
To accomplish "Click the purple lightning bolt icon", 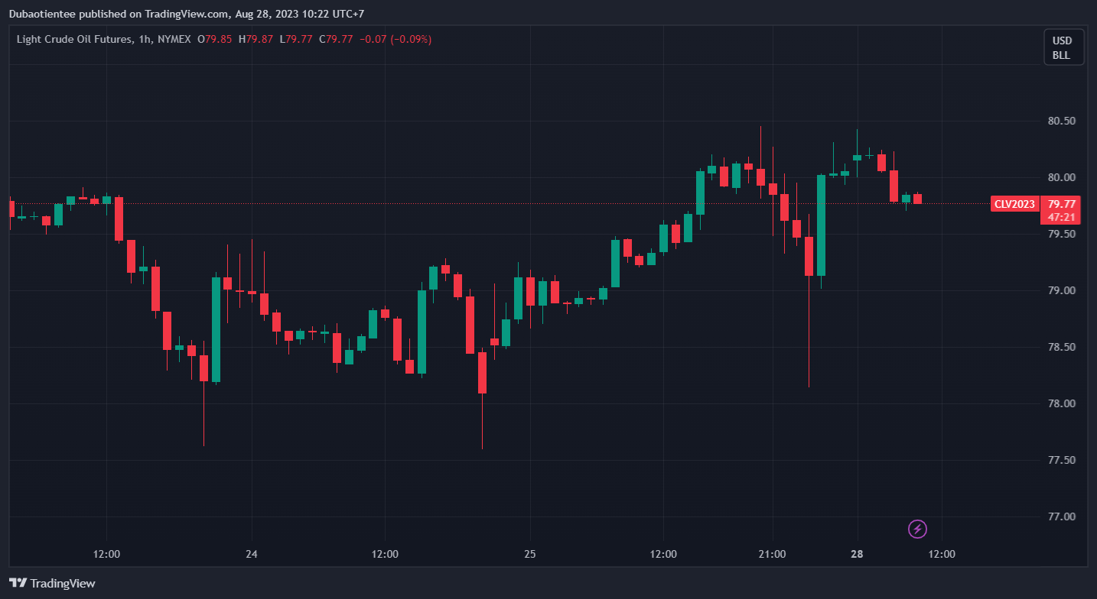I will pos(917,529).
